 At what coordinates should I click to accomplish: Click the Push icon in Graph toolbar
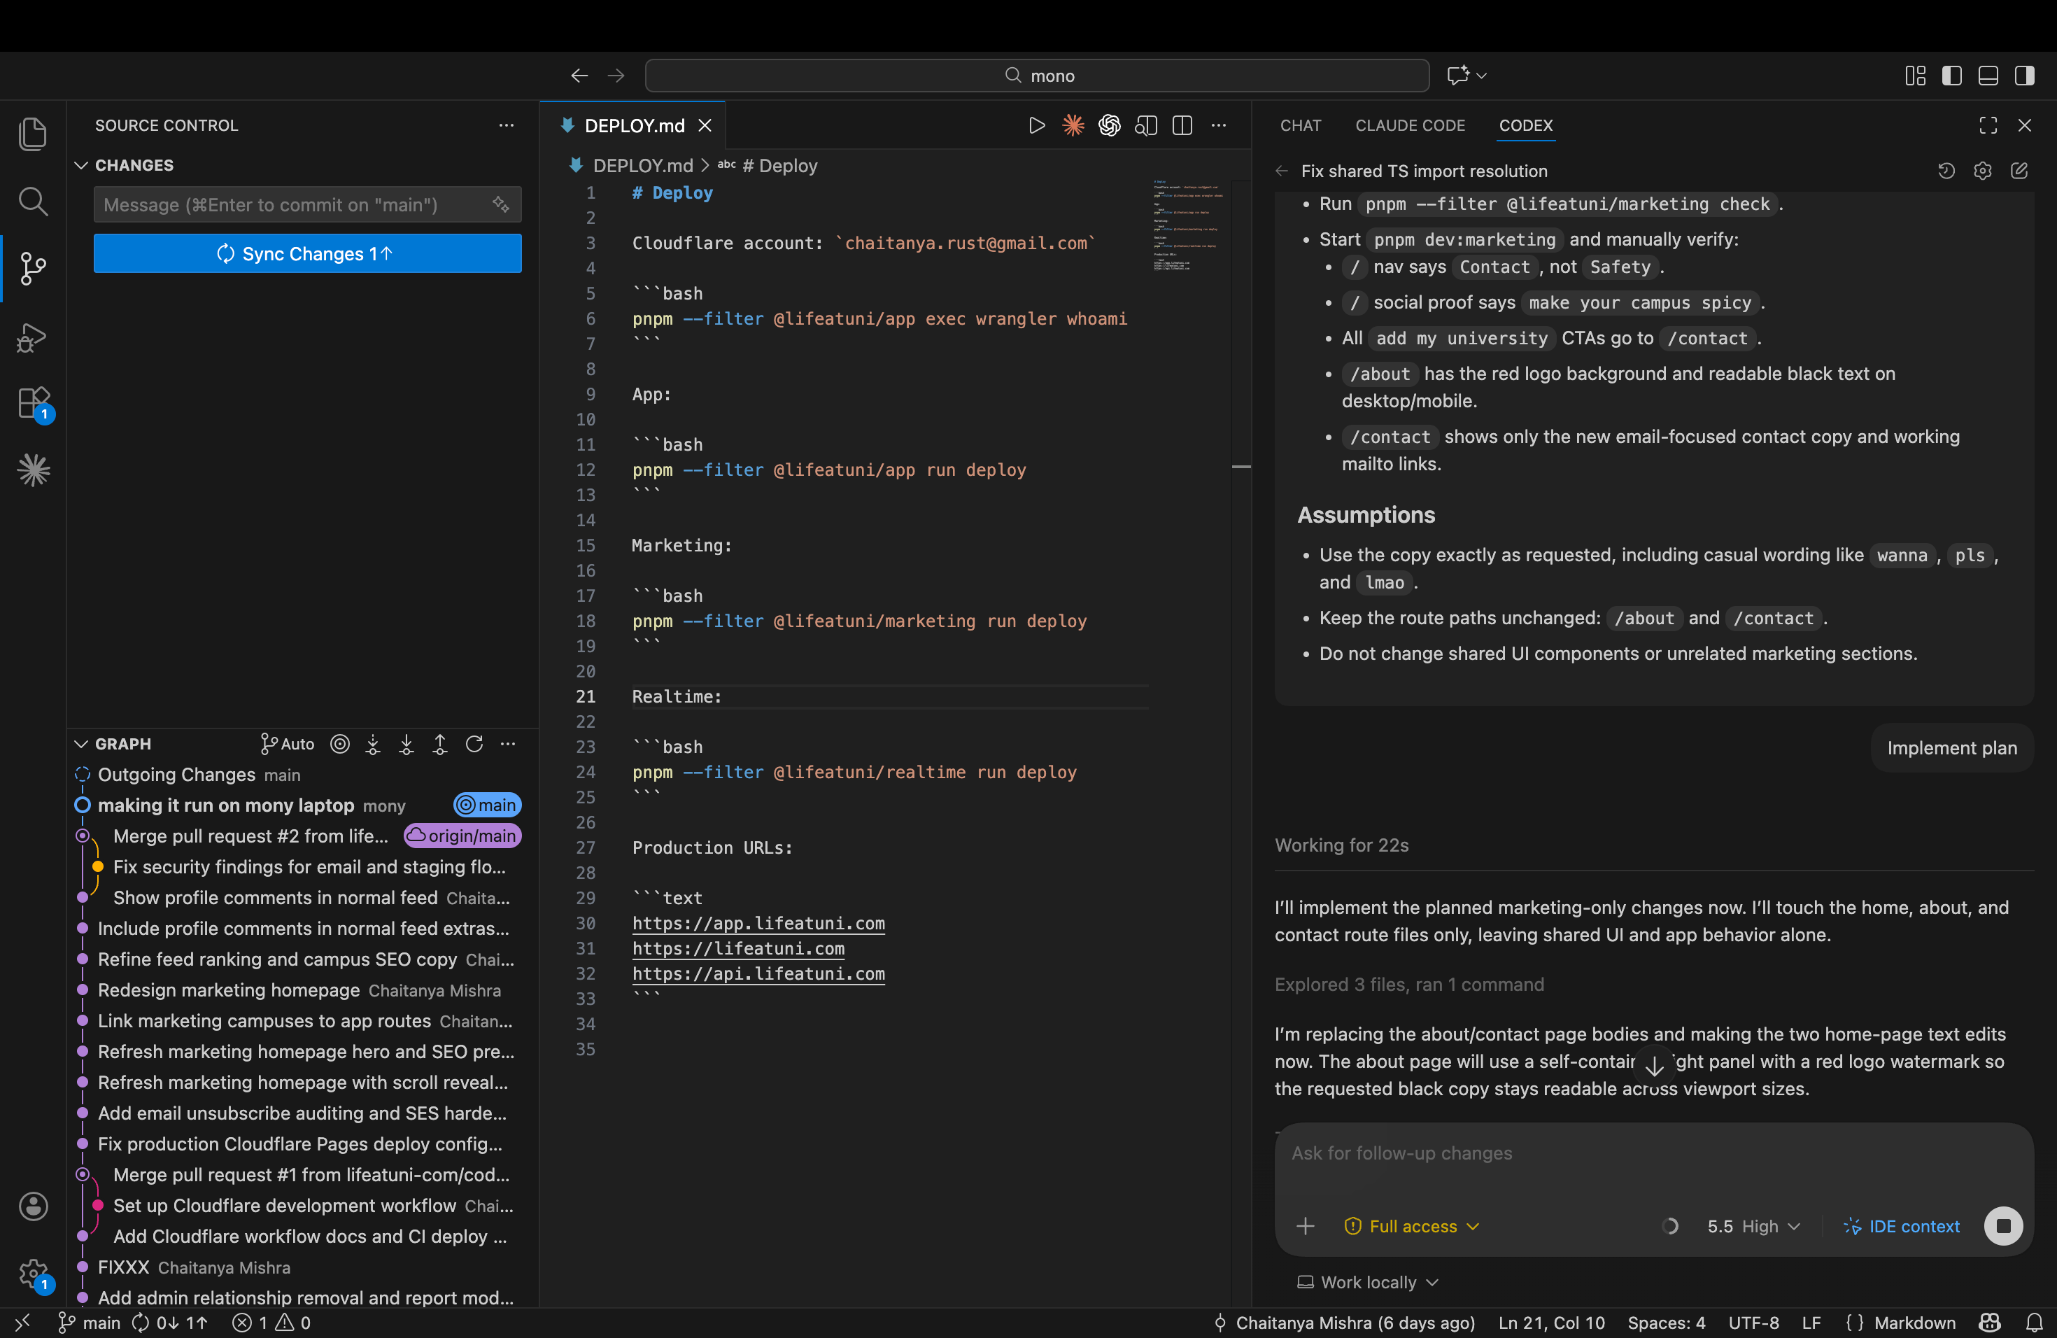tap(440, 744)
